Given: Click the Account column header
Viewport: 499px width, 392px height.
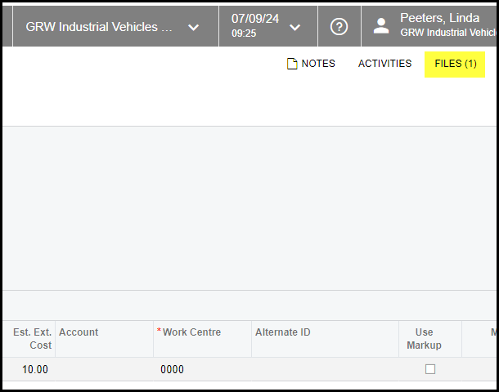Looking at the screenshot, I should tap(79, 332).
